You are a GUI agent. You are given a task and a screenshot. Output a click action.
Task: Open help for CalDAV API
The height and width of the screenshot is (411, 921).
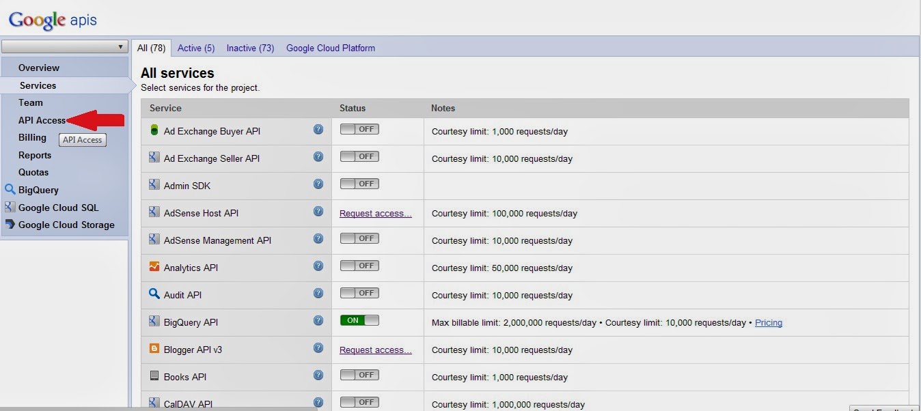tap(318, 402)
